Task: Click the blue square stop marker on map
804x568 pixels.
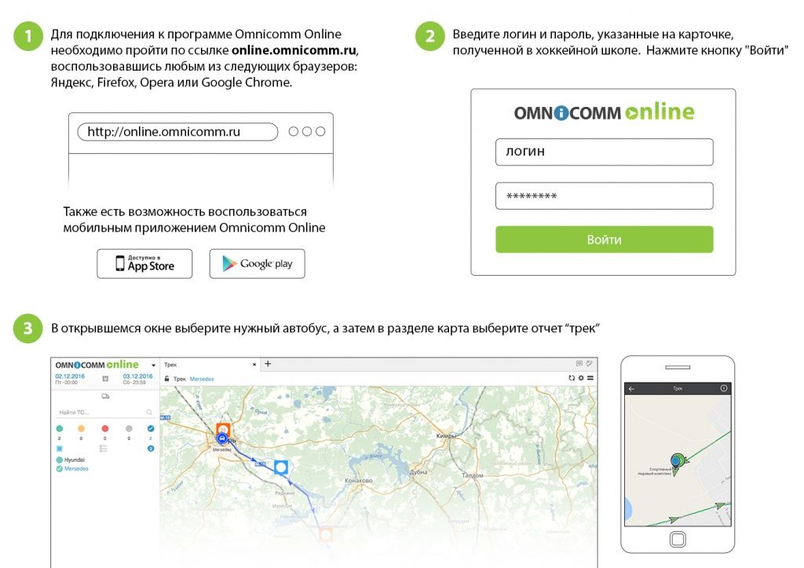Action: click(281, 467)
